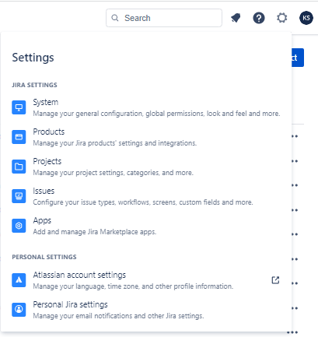Click 'Manage your general configuration' description text

156,114
